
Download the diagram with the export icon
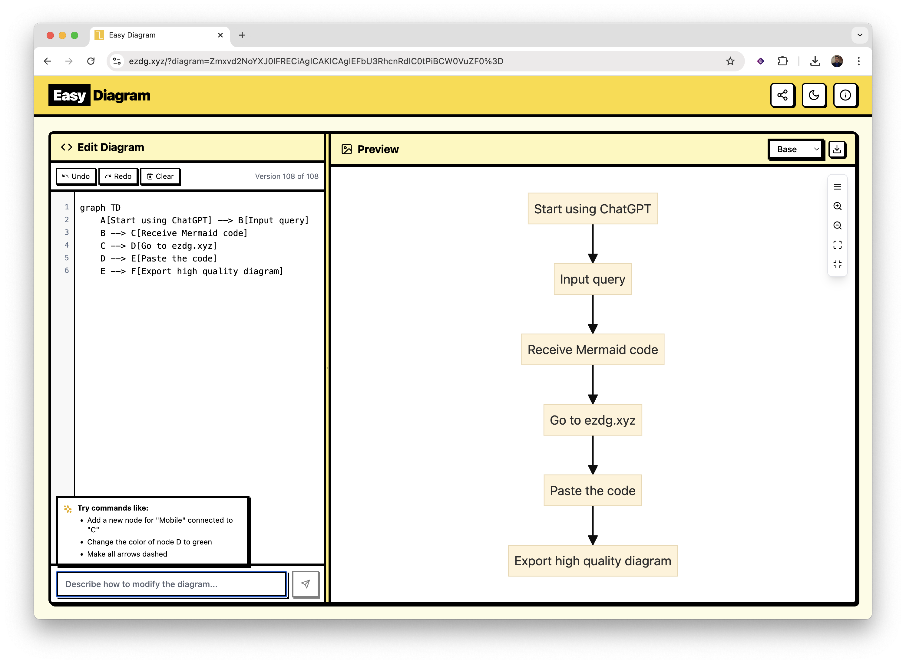pos(837,149)
